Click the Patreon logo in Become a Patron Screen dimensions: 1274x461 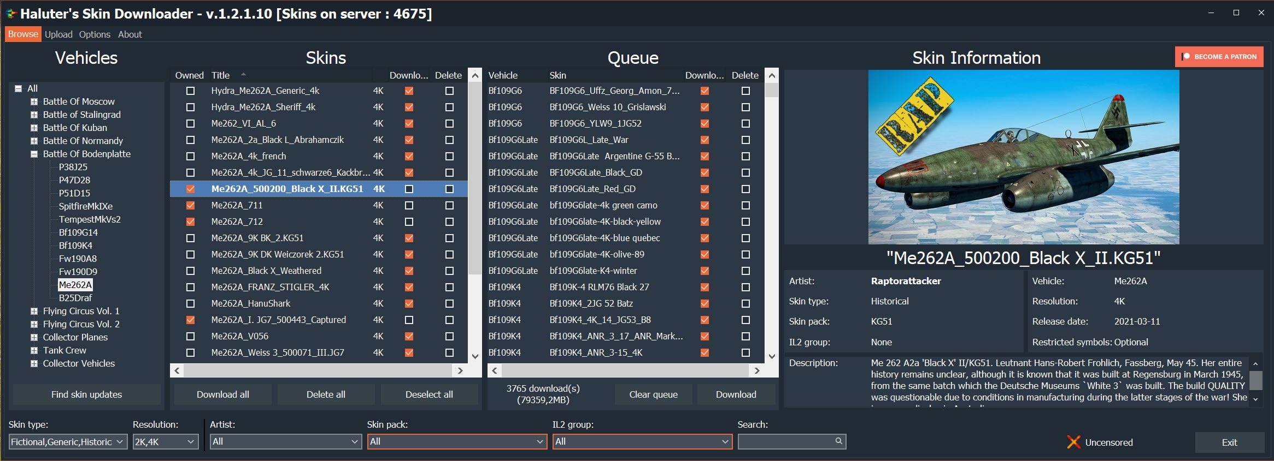point(1185,57)
